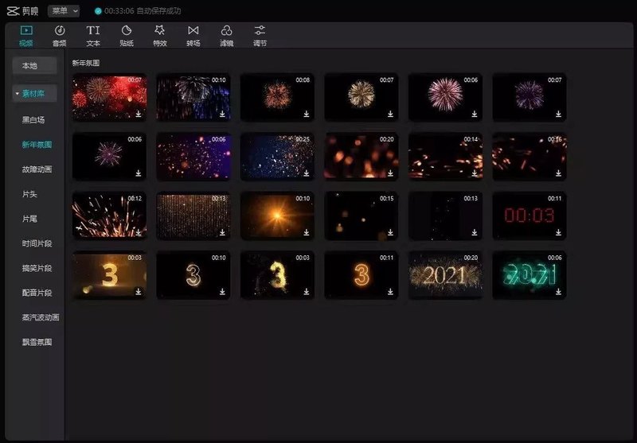The image size is (637, 443).
Task: Download the red fireworks clip via its download icon
Action: pyautogui.click(x=139, y=114)
